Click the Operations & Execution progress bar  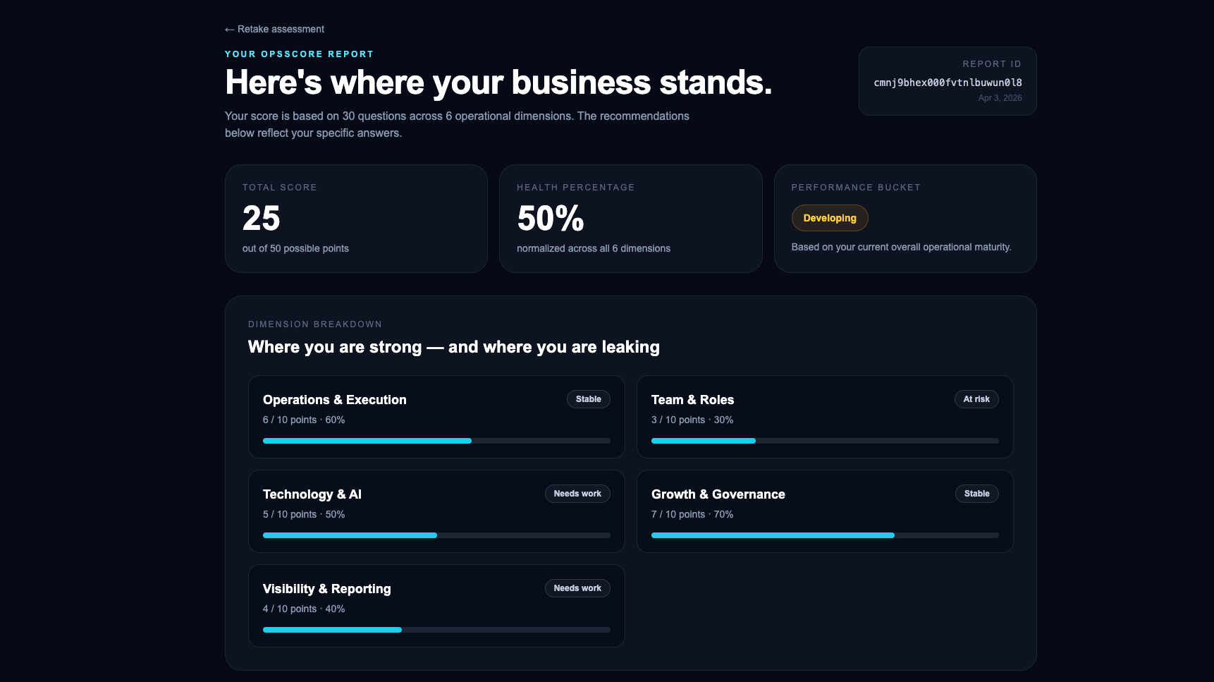[436, 440]
